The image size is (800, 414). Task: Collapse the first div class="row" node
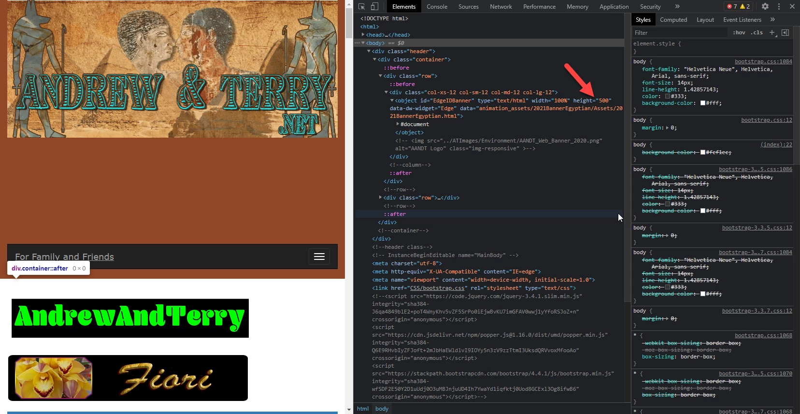380,76
